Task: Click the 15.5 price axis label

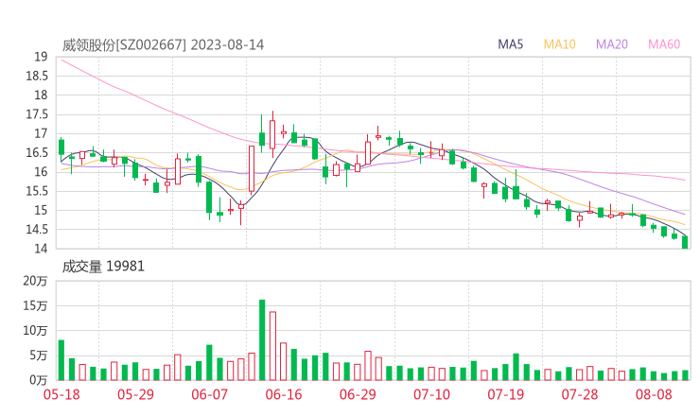Action: (37, 191)
